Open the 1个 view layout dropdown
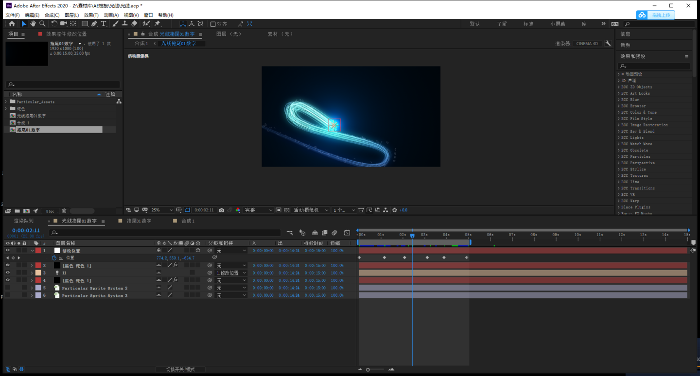700x376 pixels. click(344, 210)
